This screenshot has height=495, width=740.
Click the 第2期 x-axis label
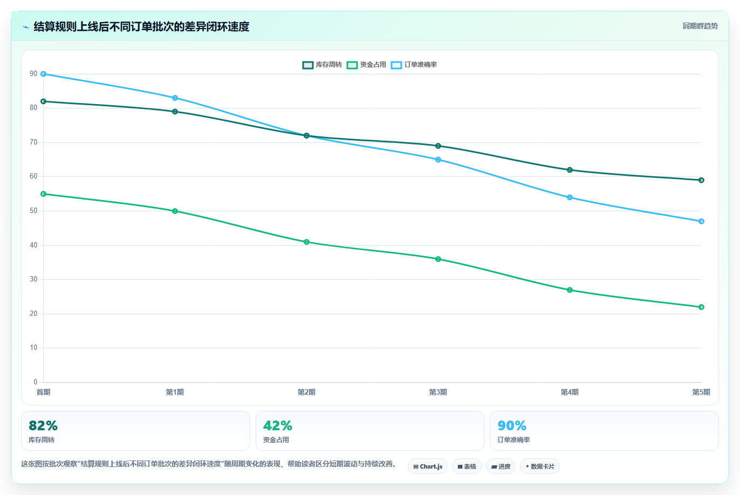pos(306,392)
